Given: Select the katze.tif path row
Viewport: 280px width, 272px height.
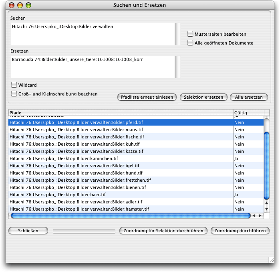Looking at the screenshot, I should coord(136,151).
